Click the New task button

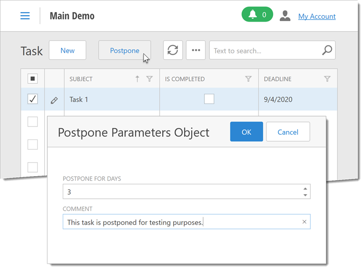tap(68, 50)
